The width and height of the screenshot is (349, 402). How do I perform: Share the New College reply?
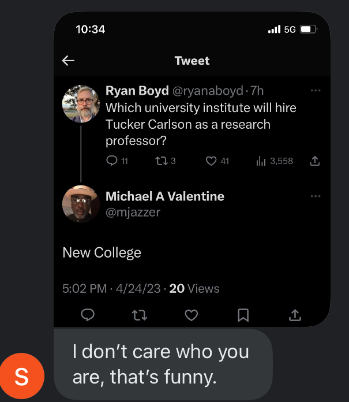[x=295, y=315]
